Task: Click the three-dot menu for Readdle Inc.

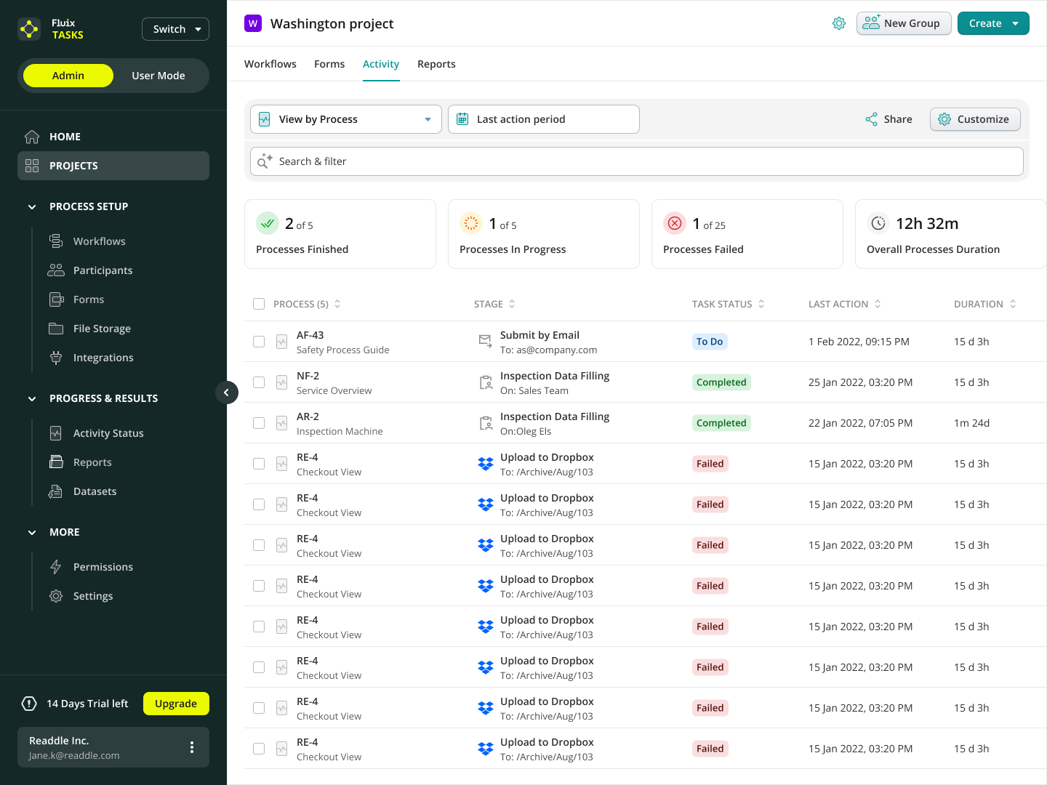Action: click(x=192, y=747)
